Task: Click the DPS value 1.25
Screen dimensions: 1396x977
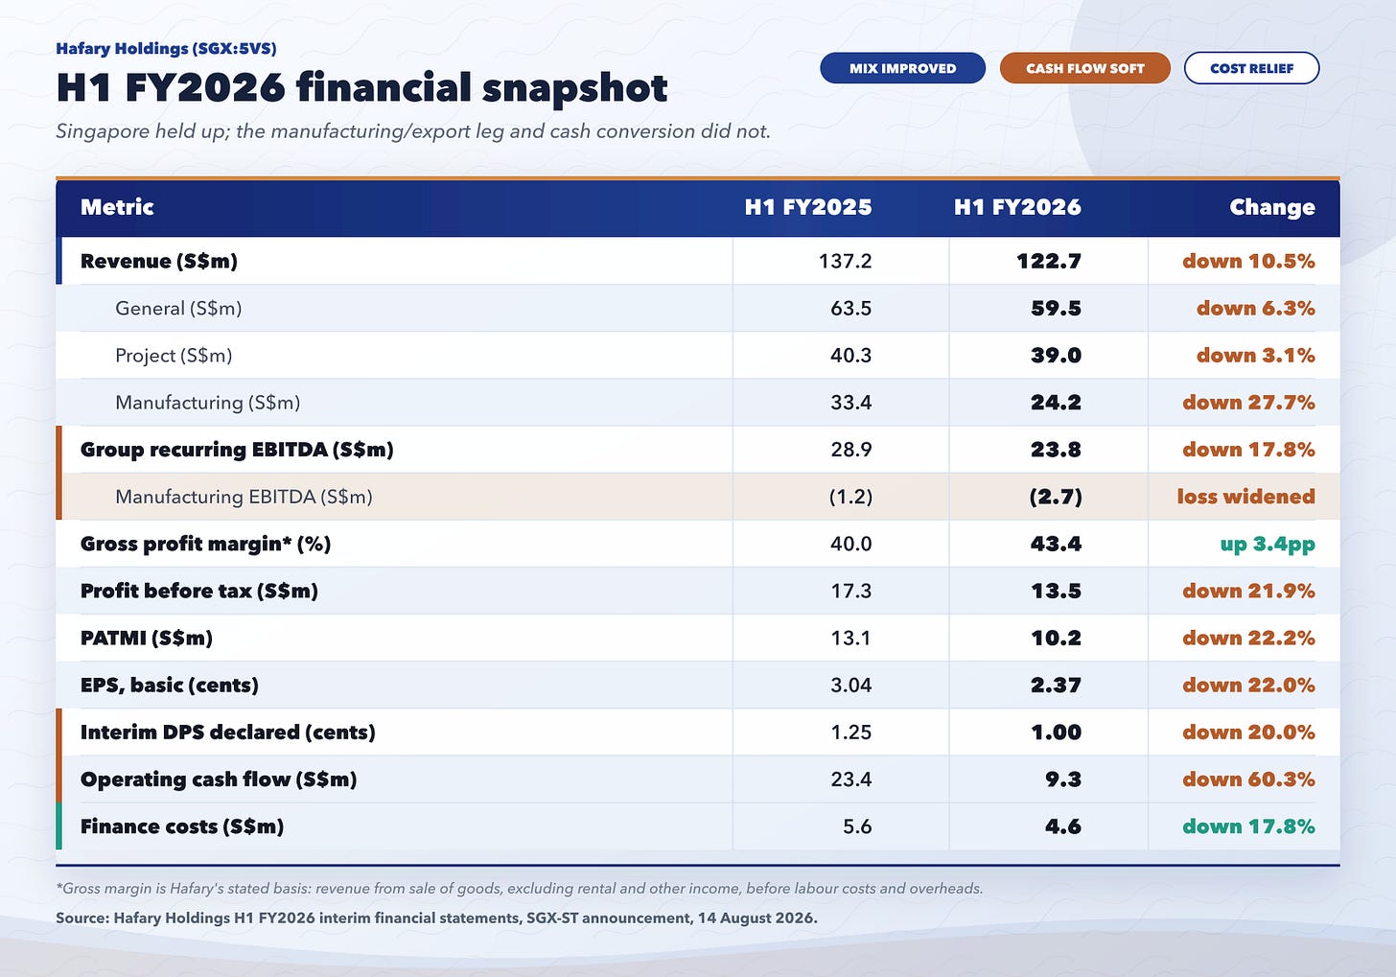Action: 851,732
